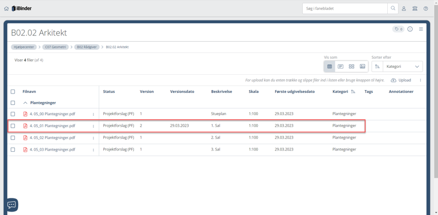Open row menu for 4. 05_02 Plantegninger.pdf
Screen dimensions: 438x215
pyautogui.click(x=94, y=138)
